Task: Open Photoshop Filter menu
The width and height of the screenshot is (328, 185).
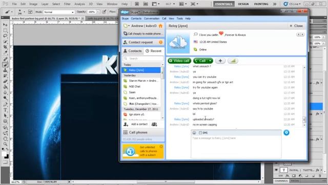Action: coord(67,4)
